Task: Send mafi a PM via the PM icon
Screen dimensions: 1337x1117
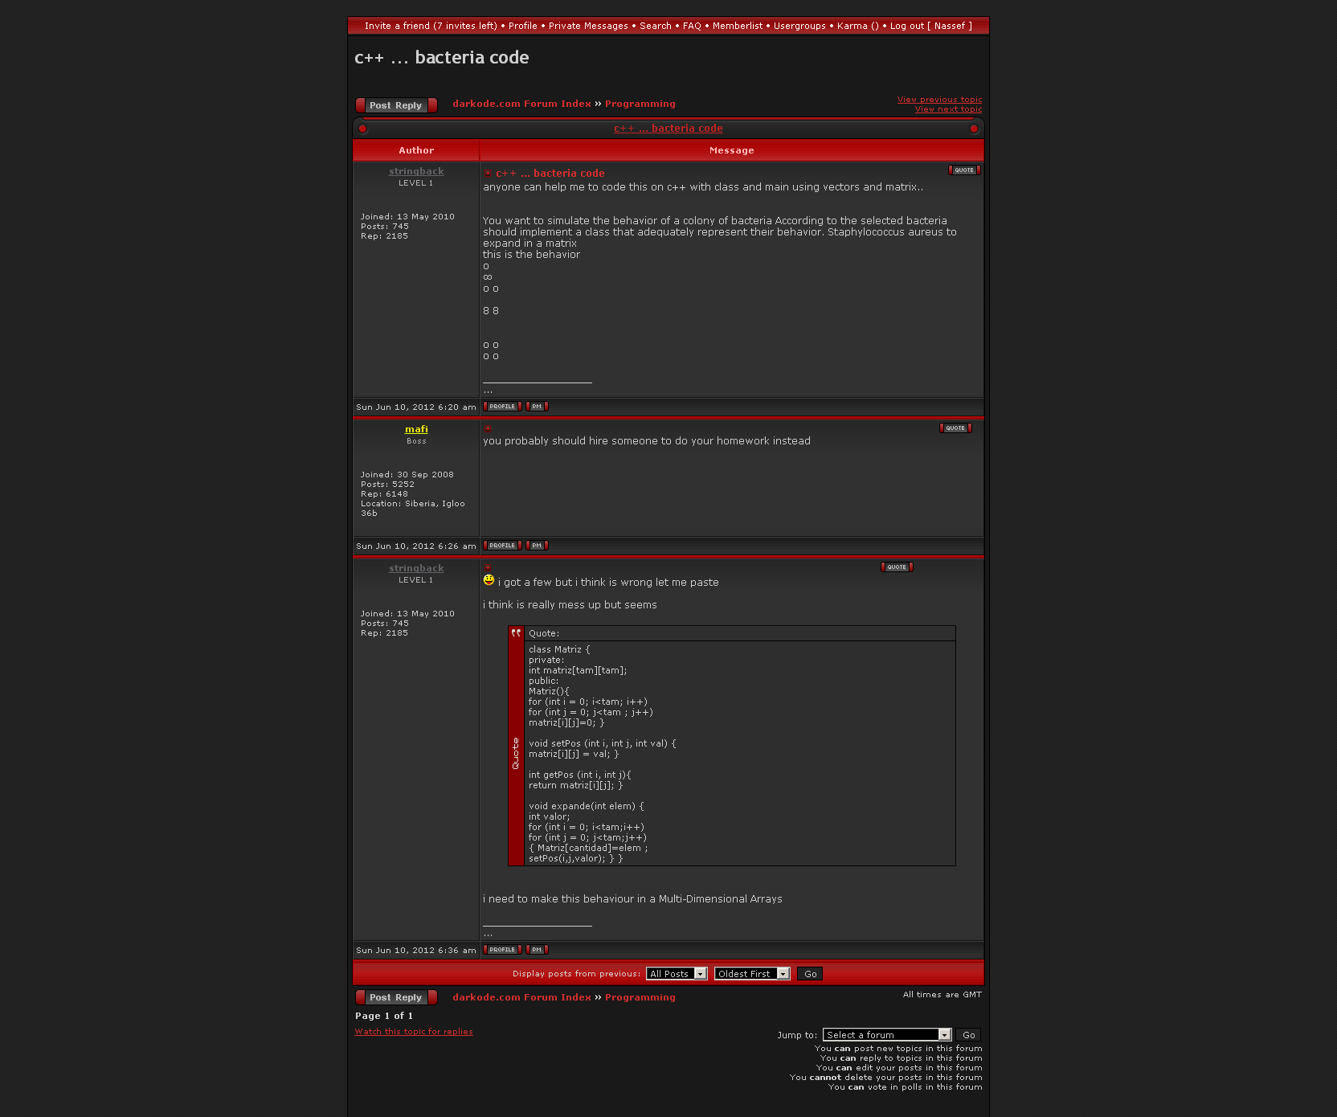Action: pyautogui.click(x=537, y=546)
